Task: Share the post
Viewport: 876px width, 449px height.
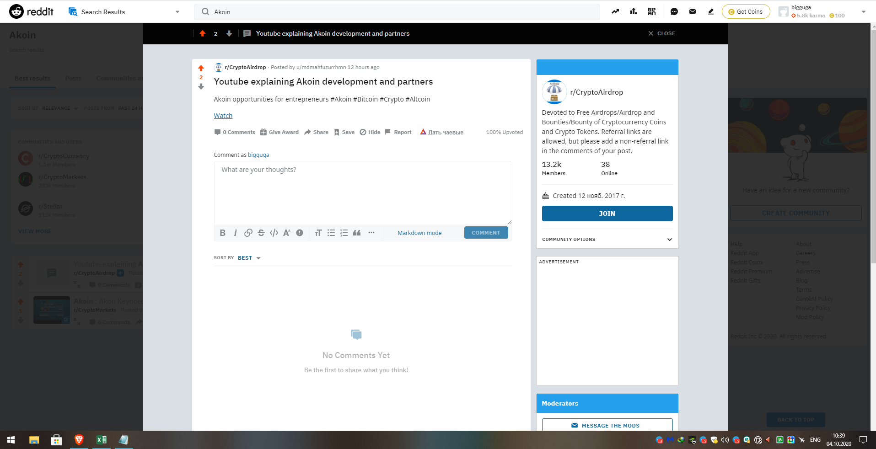Action: click(316, 132)
